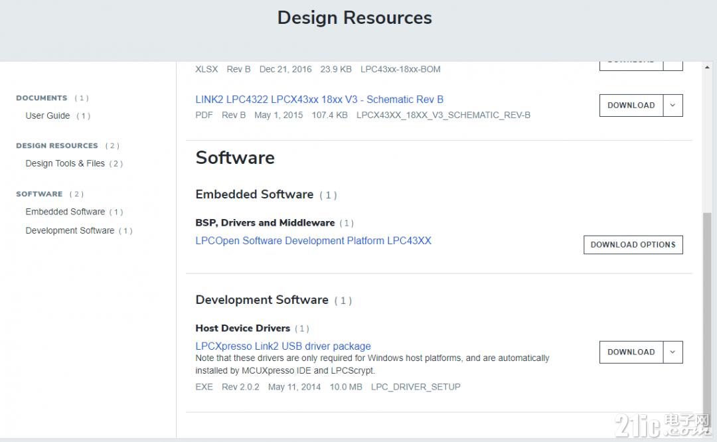Click the LPC_DRIVER_SETUP file name text
Image resolution: width=717 pixels, height=442 pixels.
click(416, 387)
